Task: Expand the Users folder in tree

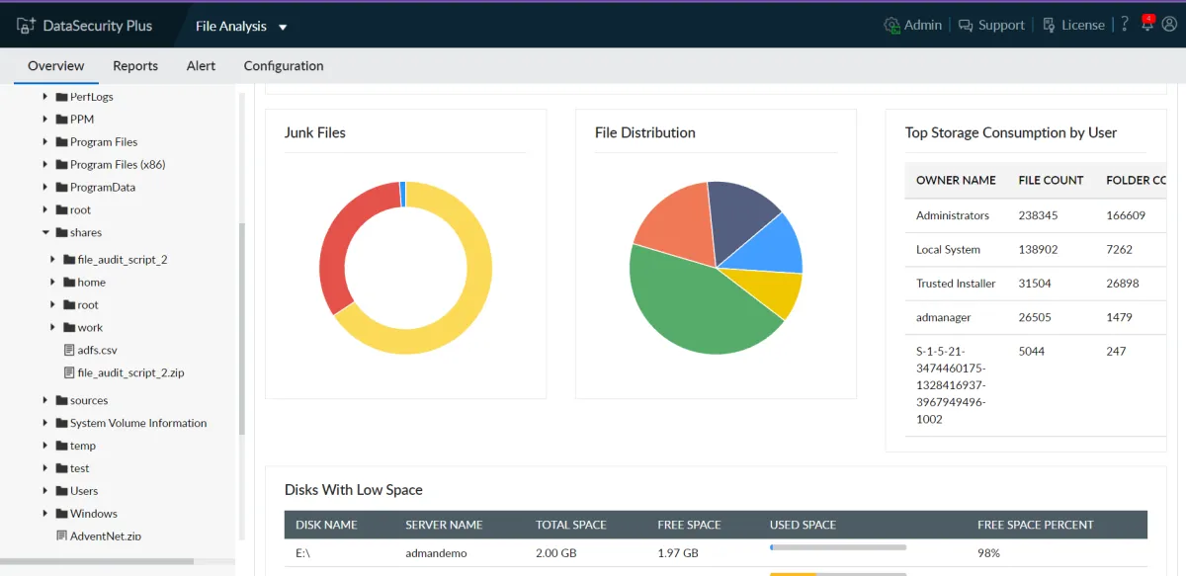Action: (45, 491)
